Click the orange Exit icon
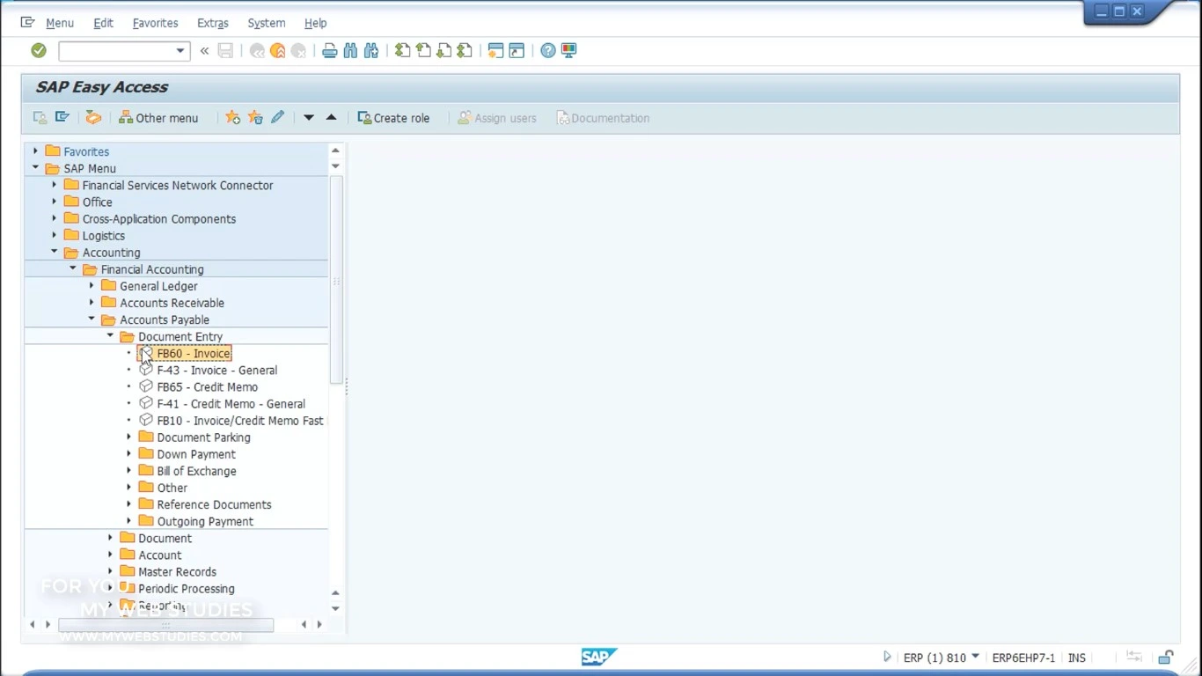This screenshot has height=676, width=1202. [277, 51]
